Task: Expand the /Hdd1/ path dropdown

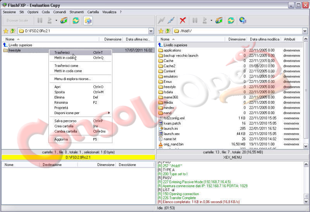Action: pyautogui.click(x=305, y=31)
